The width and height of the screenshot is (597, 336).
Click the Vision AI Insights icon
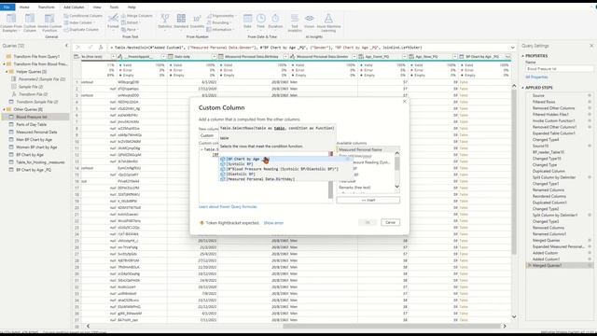(x=310, y=21)
